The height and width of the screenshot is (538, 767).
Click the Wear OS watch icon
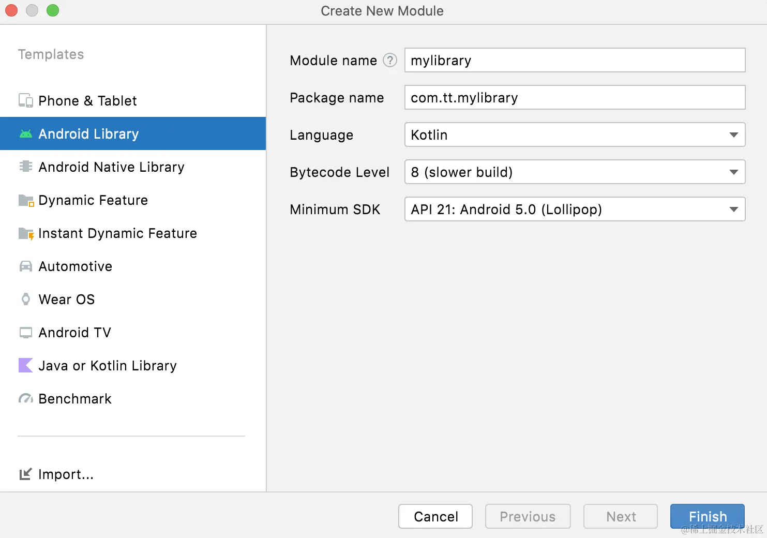pyautogui.click(x=26, y=299)
